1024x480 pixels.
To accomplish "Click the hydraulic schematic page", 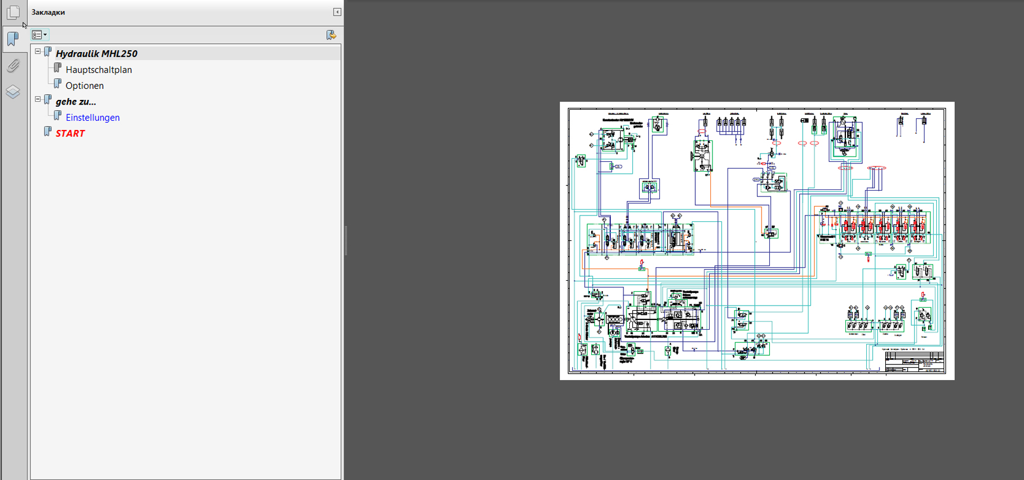I will coord(756,241).
